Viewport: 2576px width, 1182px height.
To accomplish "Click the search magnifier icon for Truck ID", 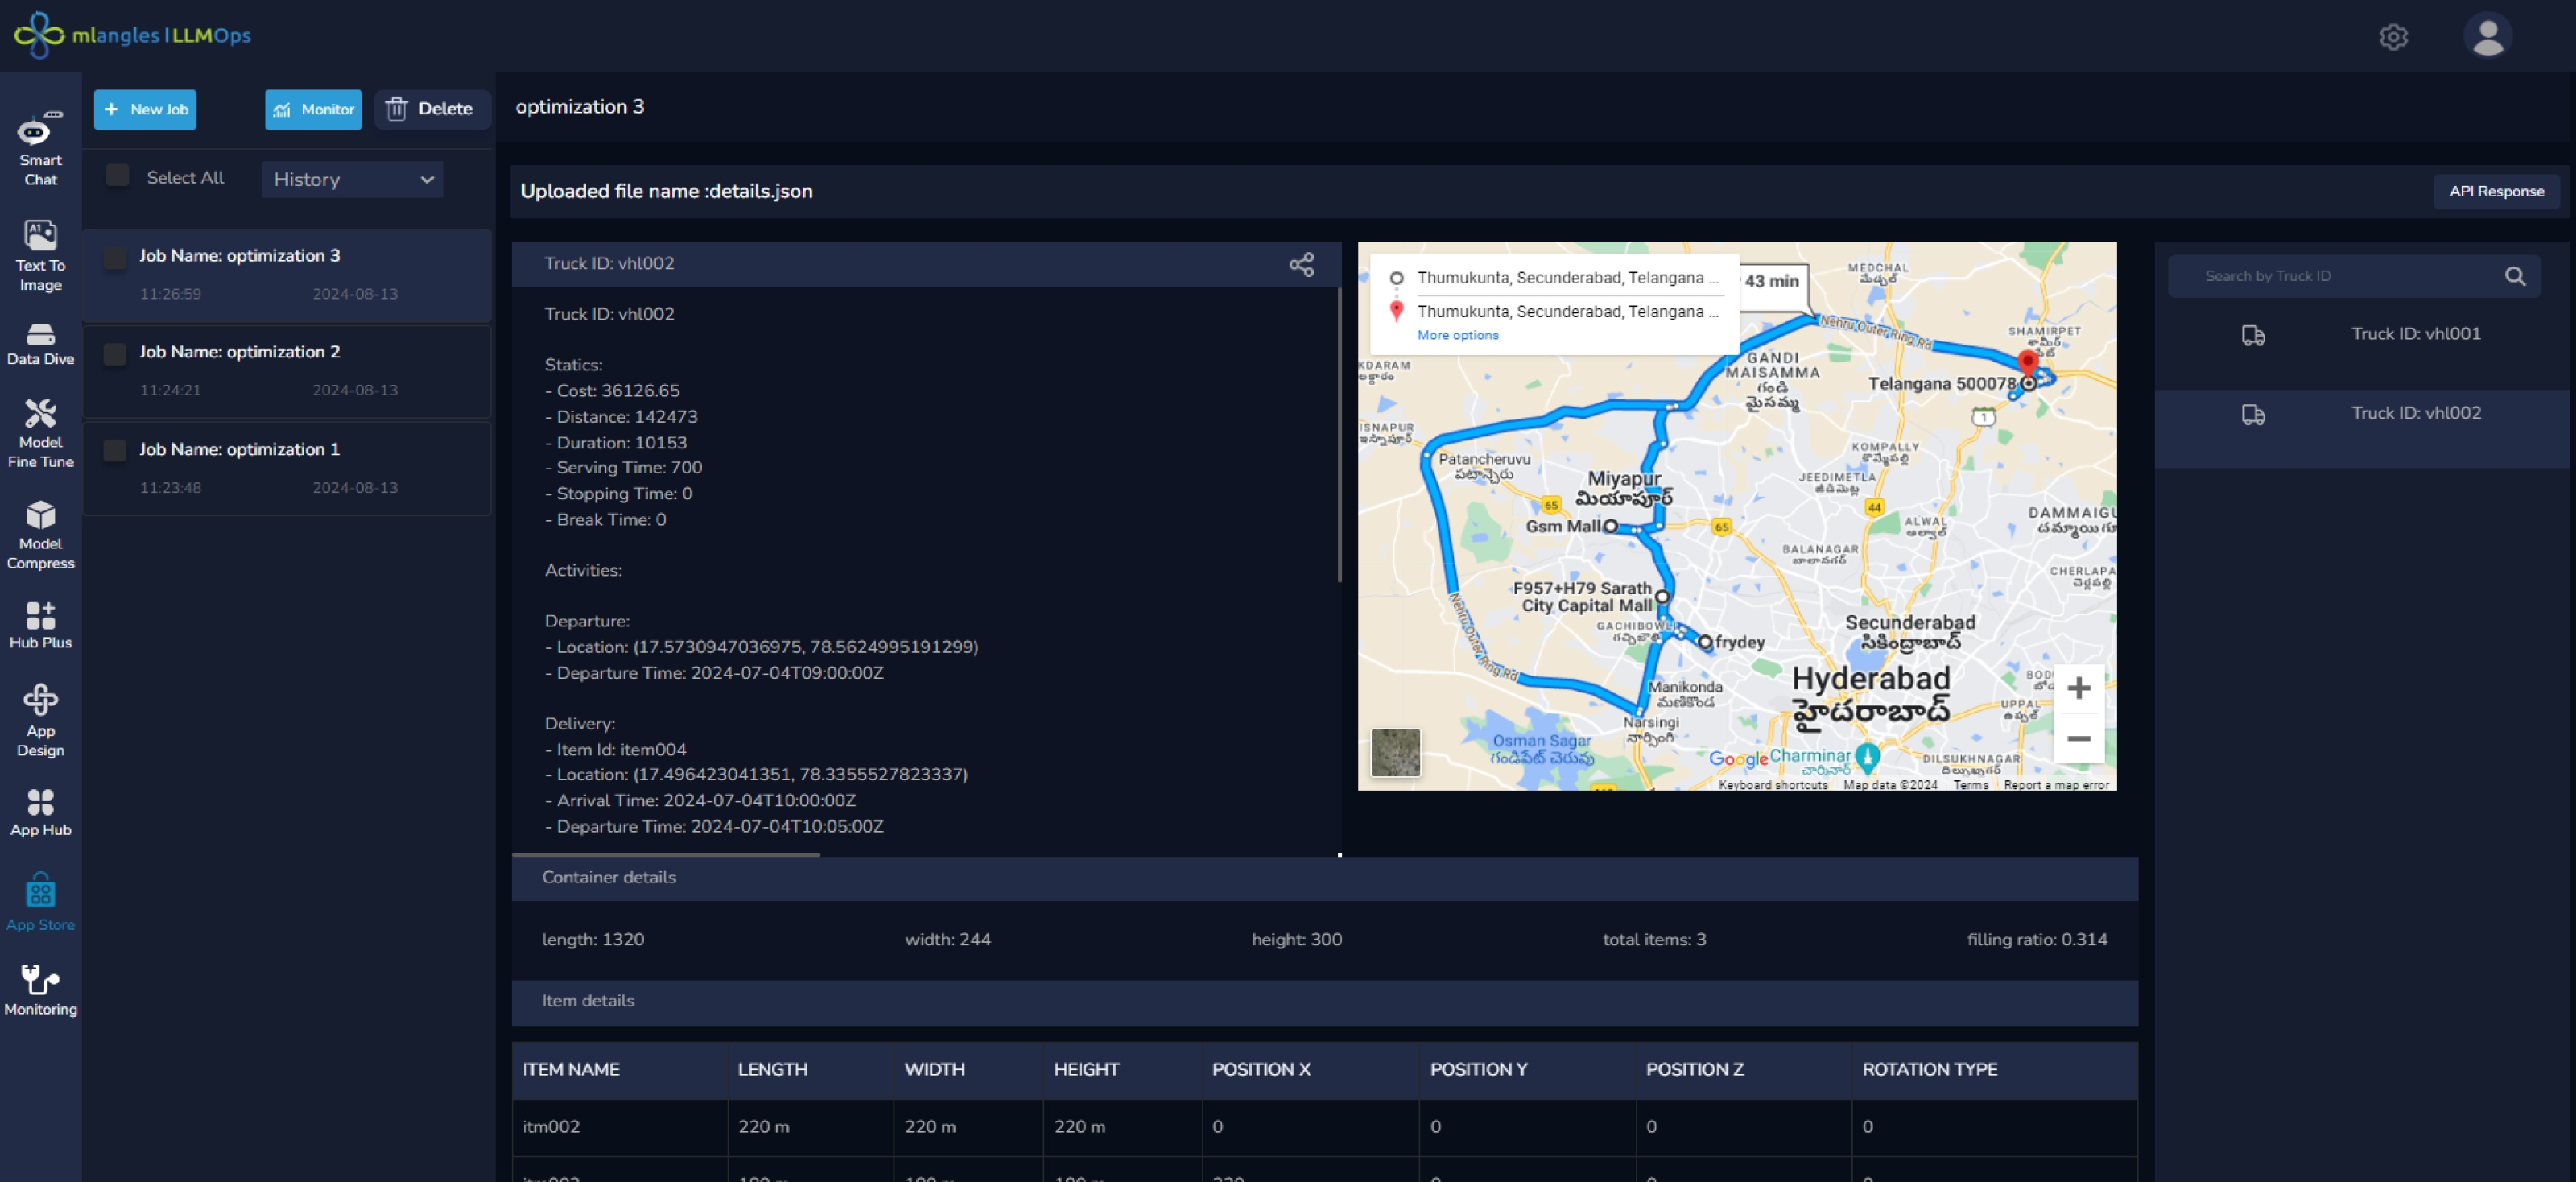I will 2515,276.
